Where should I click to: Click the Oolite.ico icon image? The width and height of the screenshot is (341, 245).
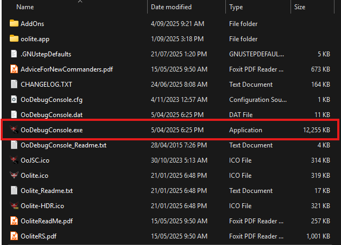[14, 175]
